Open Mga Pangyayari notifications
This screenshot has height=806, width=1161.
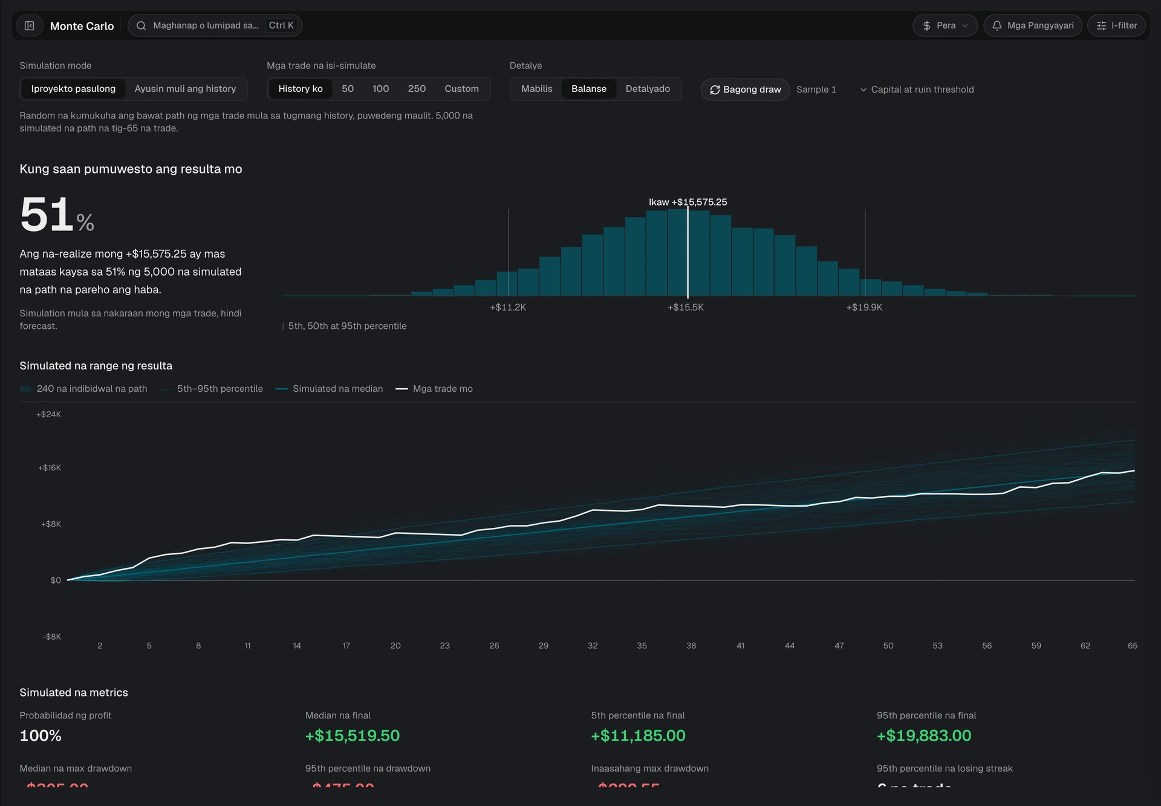pos(1033,25)
